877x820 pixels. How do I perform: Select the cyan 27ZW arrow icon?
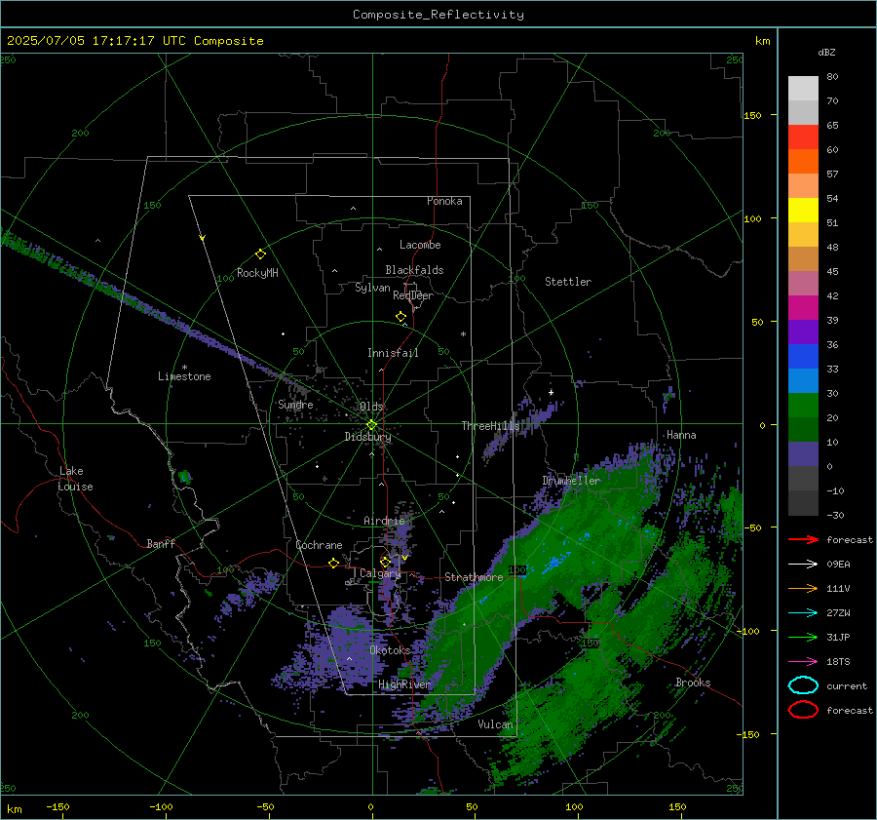coord(803,612)
